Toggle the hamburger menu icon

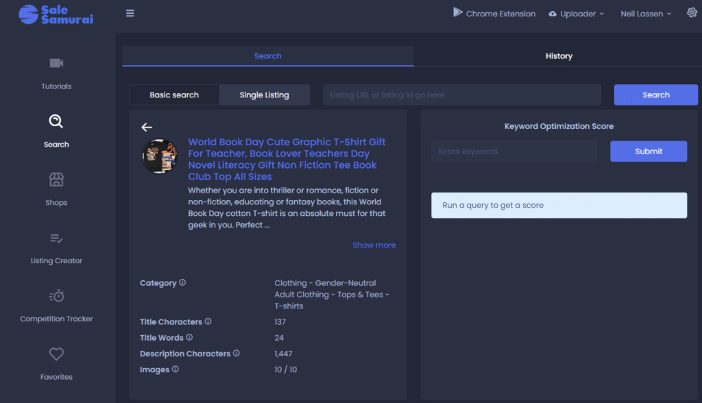[x=130, y=14]
